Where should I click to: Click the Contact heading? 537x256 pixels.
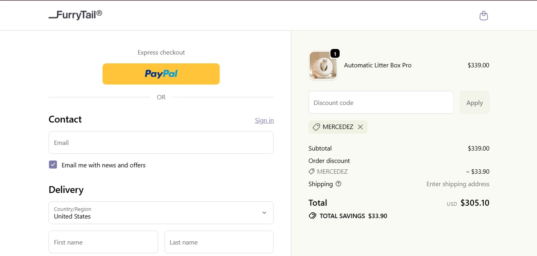(x=65, y=119)
